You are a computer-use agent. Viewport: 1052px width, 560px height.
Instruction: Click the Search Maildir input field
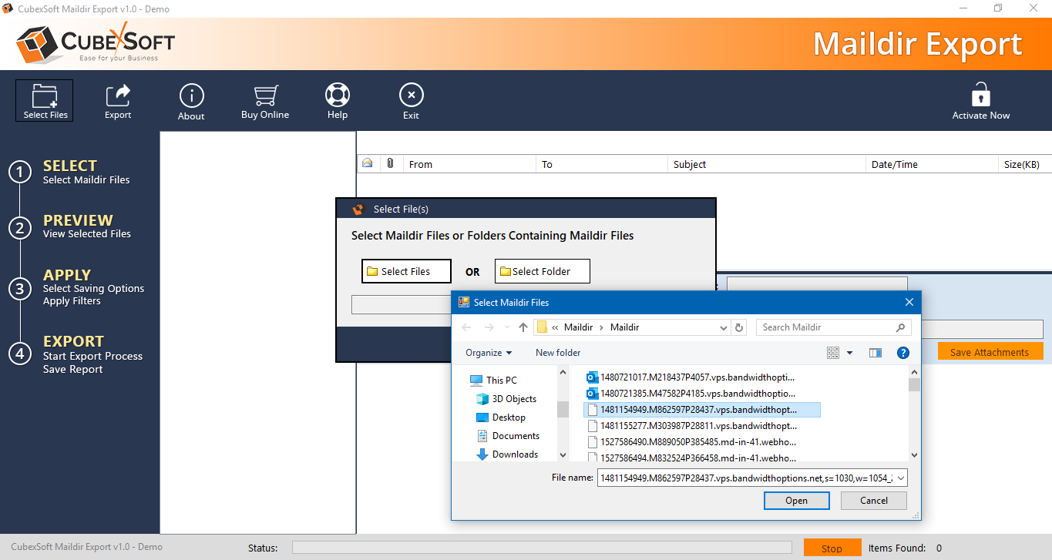pyautogui.click(x=826, y=327)
